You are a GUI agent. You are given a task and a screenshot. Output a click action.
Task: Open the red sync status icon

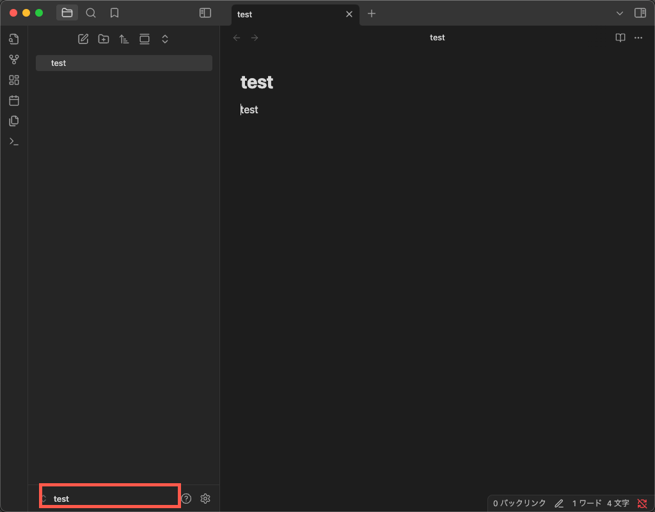[642, 503]
